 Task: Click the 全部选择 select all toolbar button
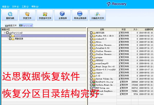[x=62, y=15]
